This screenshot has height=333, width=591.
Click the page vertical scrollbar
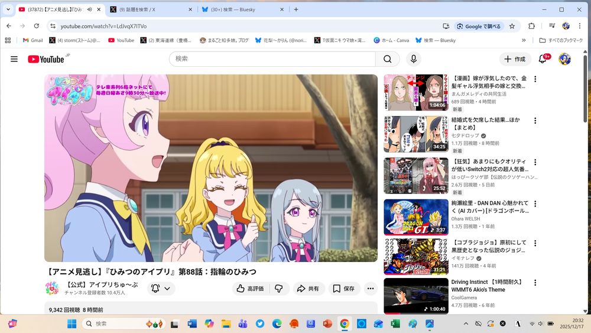point(585,89)
